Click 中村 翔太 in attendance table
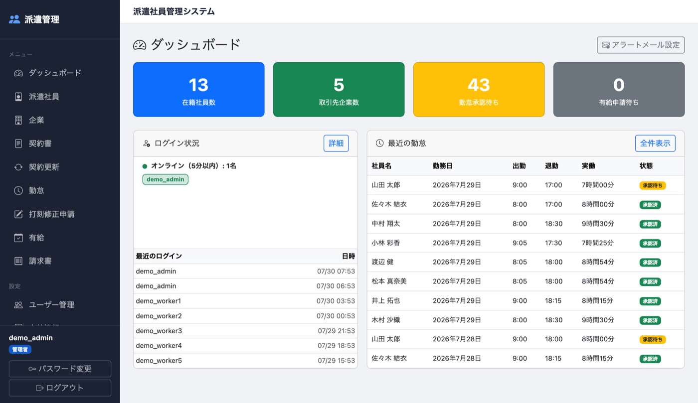The width and height of the screenshot is (698, 403). (x=386, y=224)
